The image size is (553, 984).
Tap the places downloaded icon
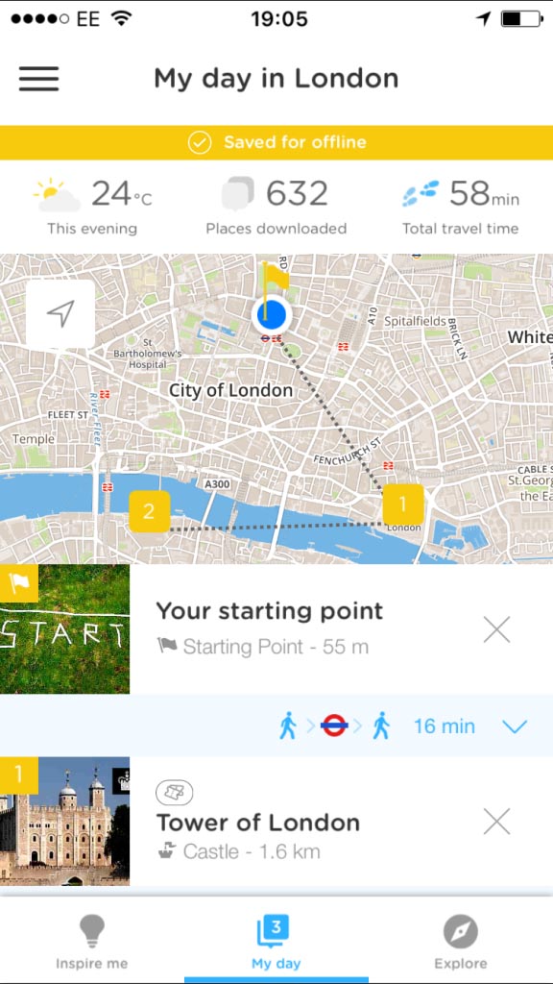(238, 193)
